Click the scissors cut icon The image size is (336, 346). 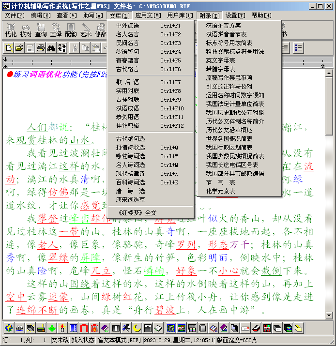[75, 48]
